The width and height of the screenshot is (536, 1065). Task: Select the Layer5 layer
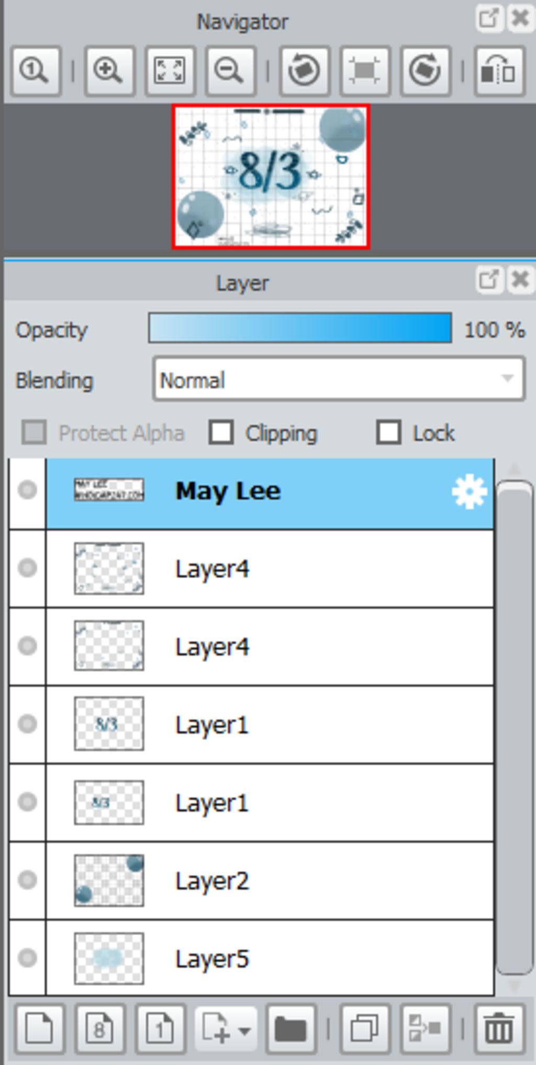click(270, 958)
